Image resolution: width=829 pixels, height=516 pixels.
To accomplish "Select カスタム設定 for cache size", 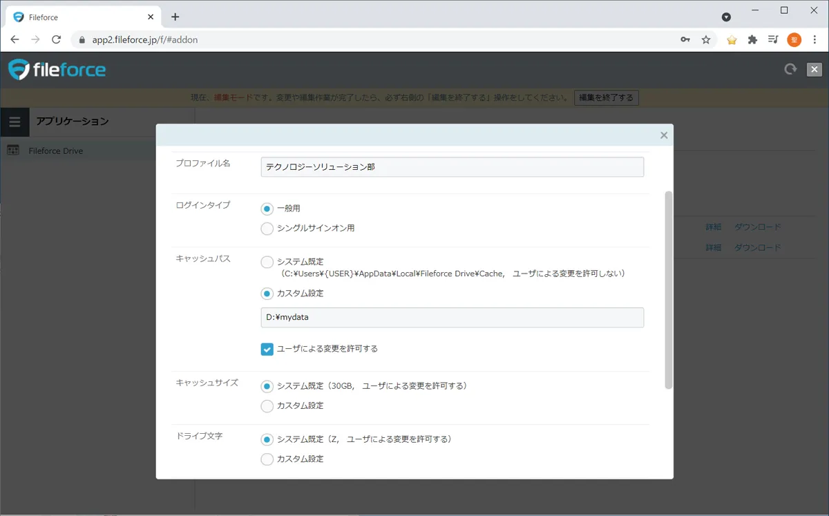I will (x=267, y=406).
